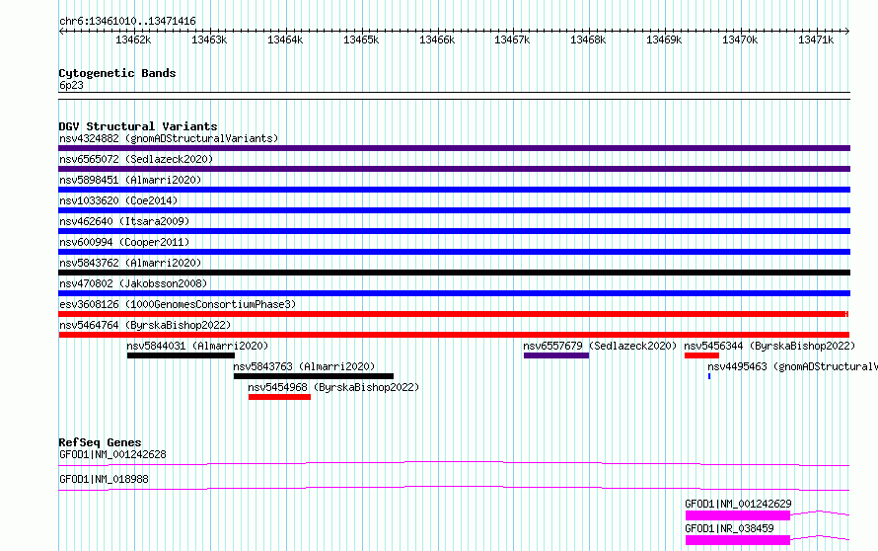The width and height of the screenshot is (878, 551).
Task: Select the nsv5843763 Almarri2020 black segment
Action: pos(314,376)
